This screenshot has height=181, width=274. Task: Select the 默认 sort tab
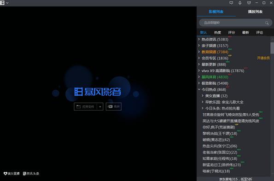[204, 33]
